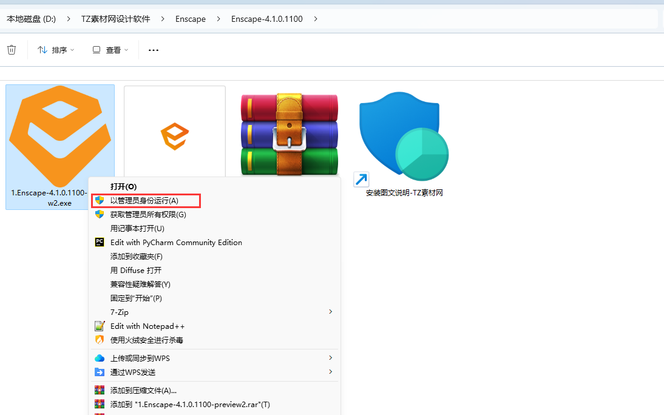Click the WPS send arrow icon
Image resolution: width=664 pixels, height=415 pixels.
click(x=100, y=373)
